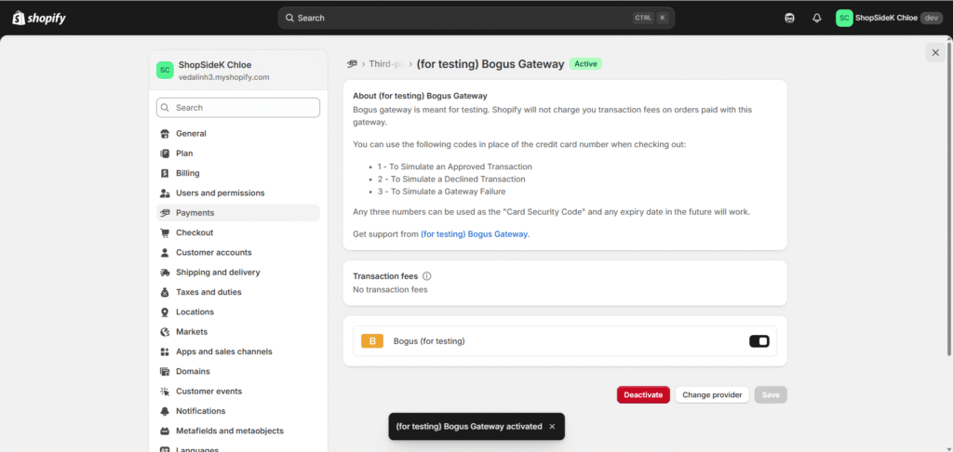Click the payments breadcrumb icon
Image resolution: width=953 pixels, height=452 pixels.
click(352, 64)
